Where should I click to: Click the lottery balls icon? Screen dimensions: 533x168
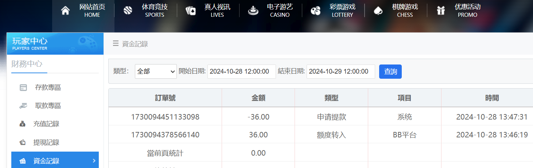pyautogui.click(x=315, y=11)
